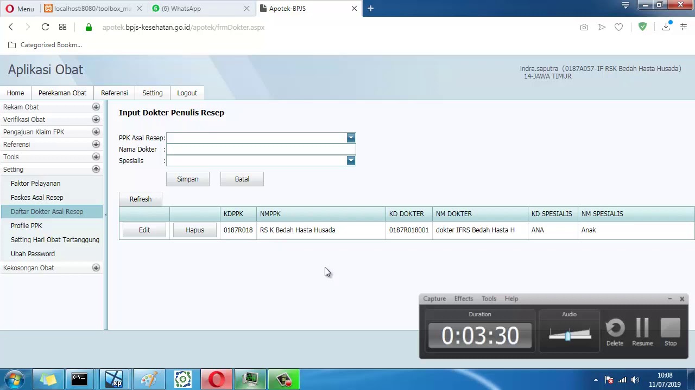Viewport: 695px width, 390px height.
Task: Go back to the previous page in browser
Action: tap(11, 27)
